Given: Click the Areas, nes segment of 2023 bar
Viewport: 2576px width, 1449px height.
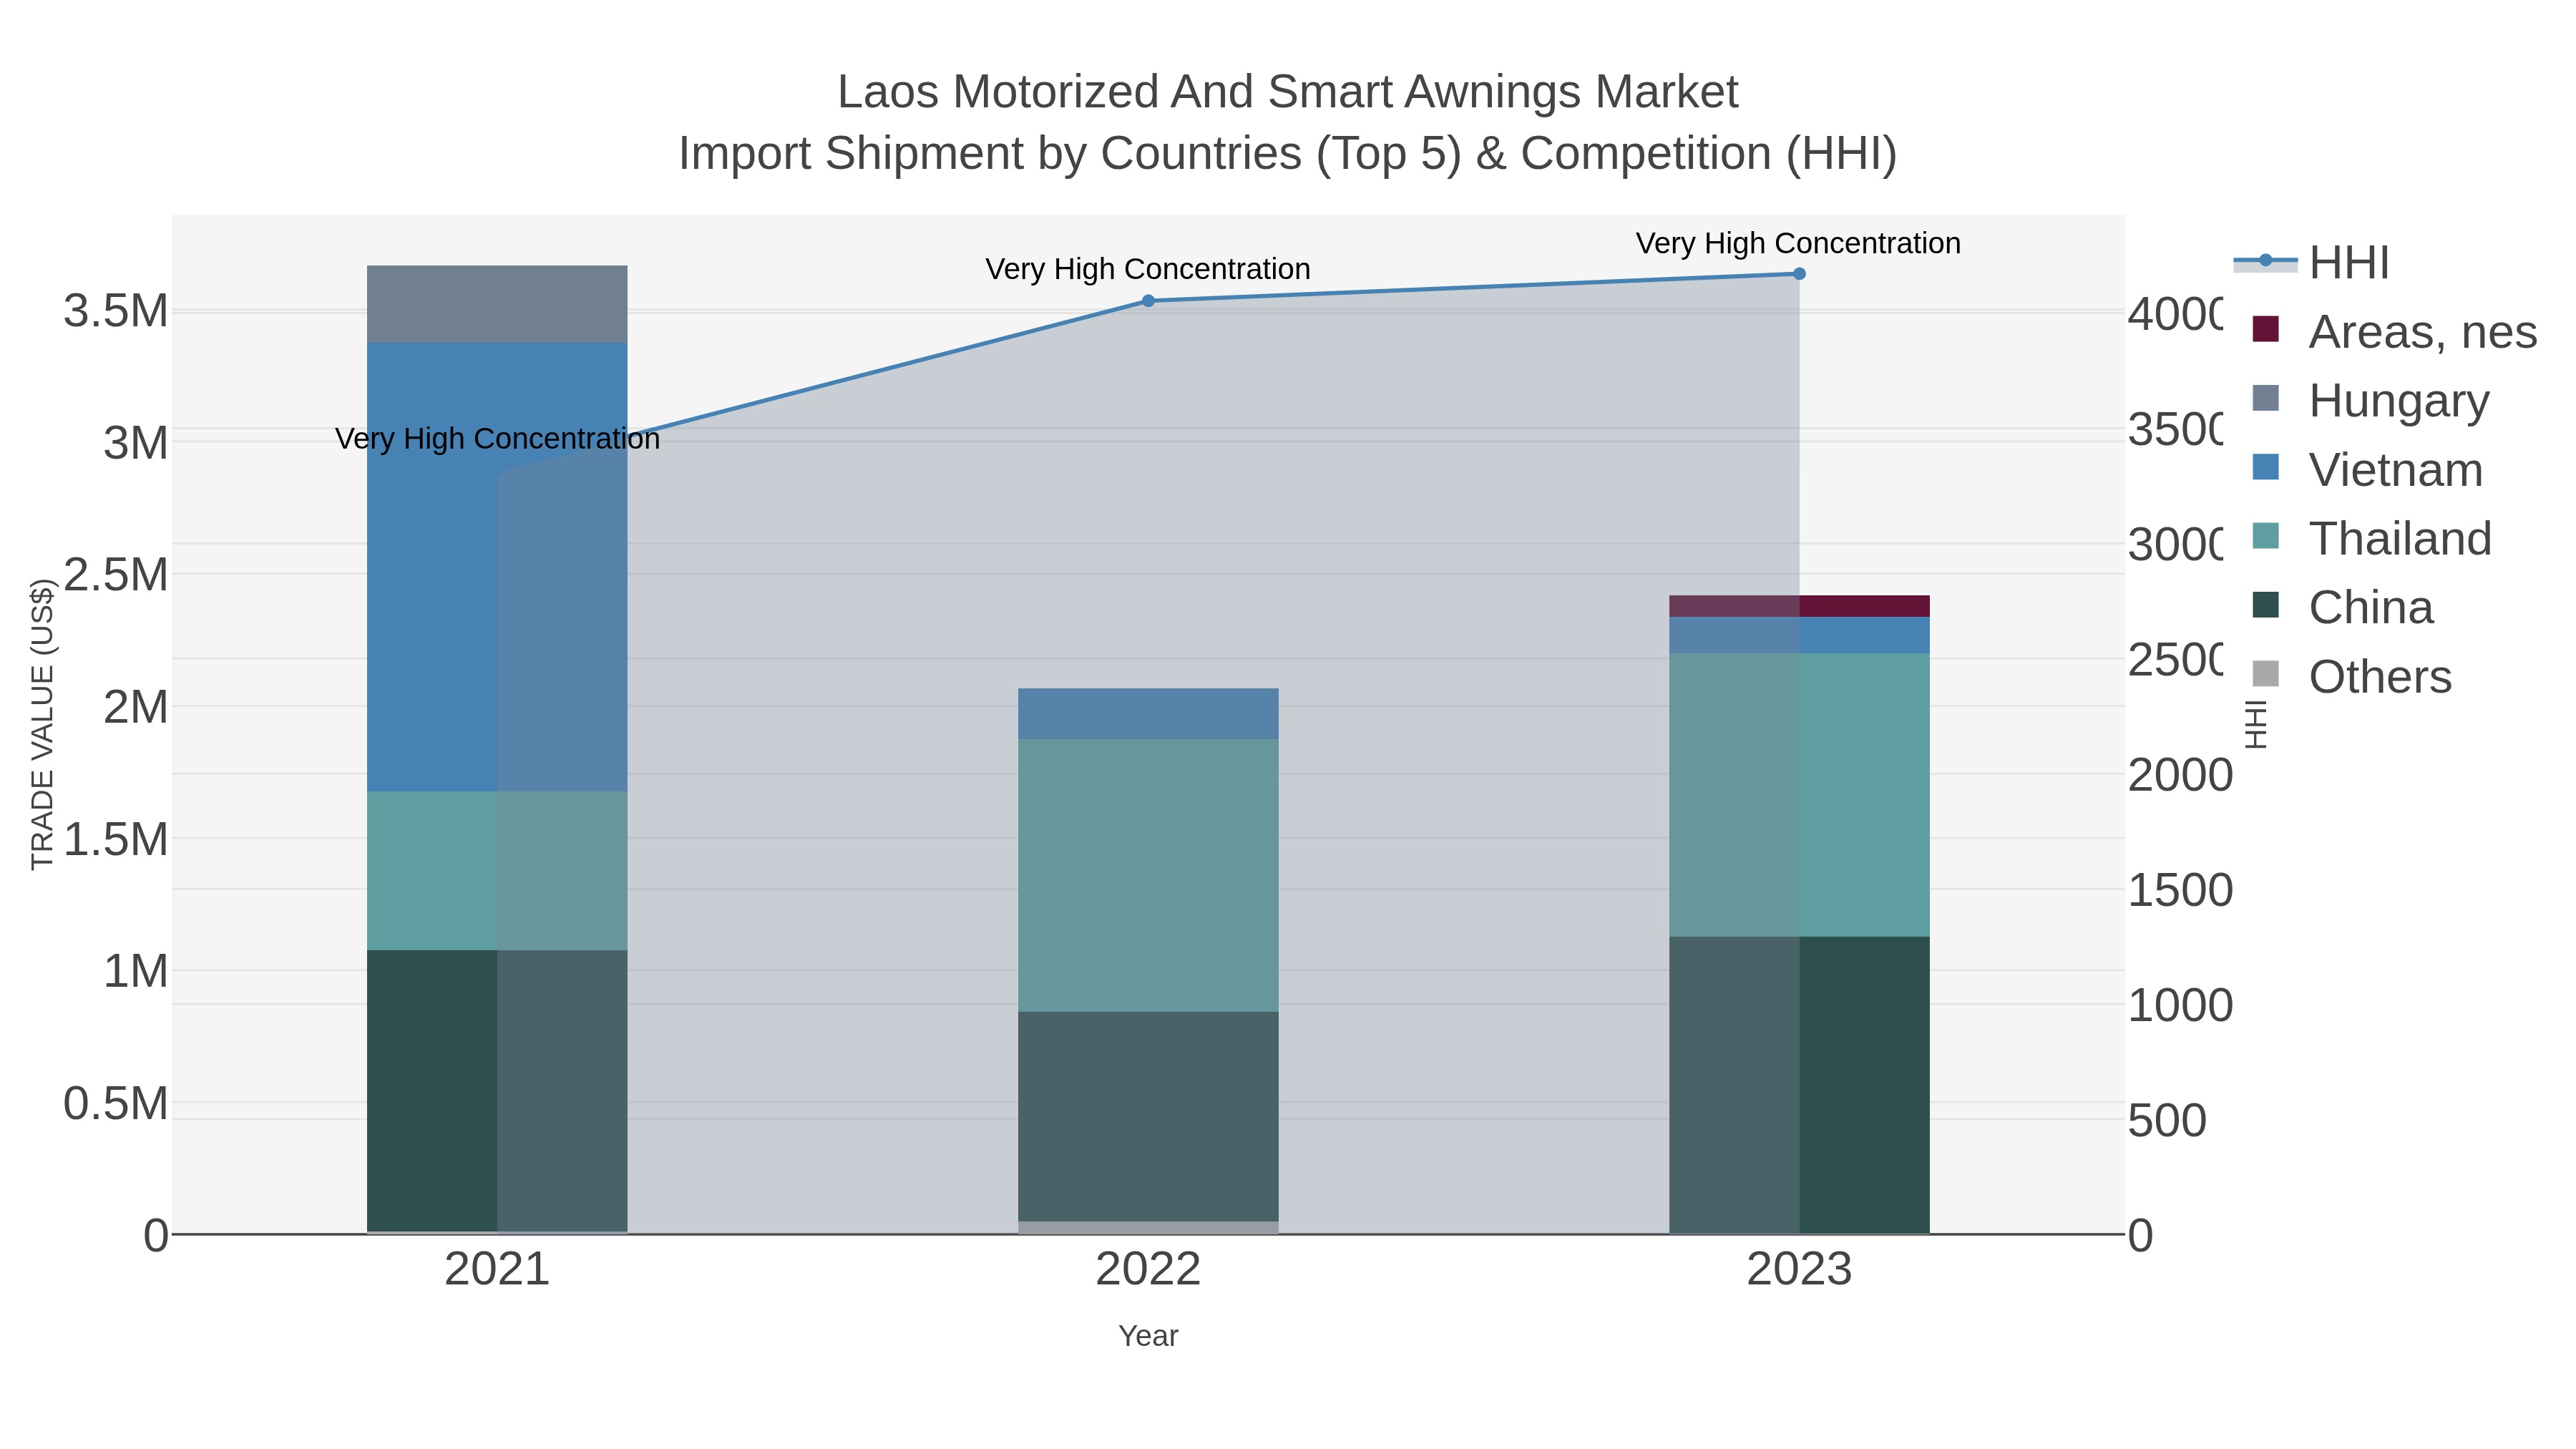Looking at the screenshot, I should 1799,607.
